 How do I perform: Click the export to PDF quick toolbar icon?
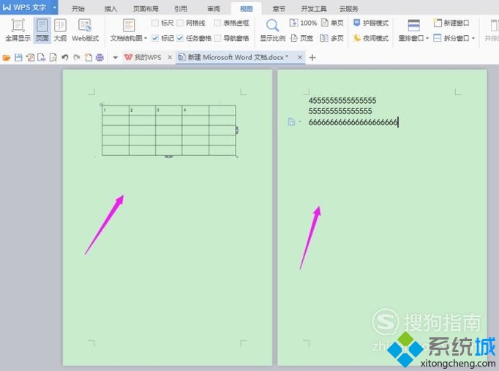31,58
